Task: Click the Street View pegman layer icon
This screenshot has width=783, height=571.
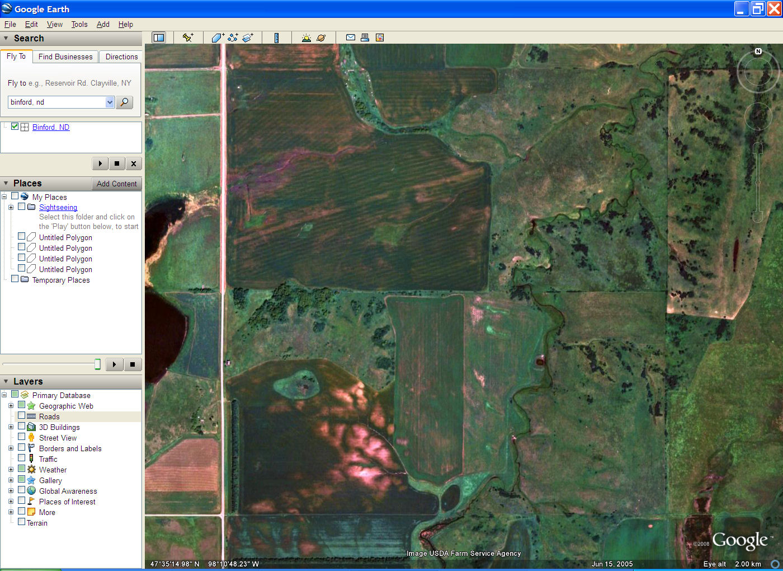Action: [x=31, y=437]
